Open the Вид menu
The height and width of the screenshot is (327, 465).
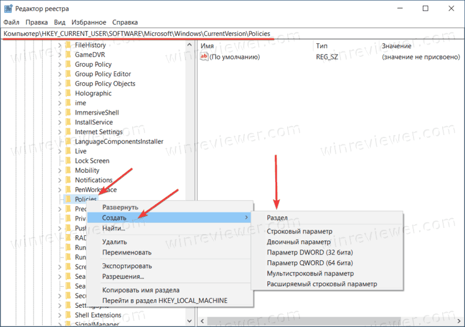60,22
